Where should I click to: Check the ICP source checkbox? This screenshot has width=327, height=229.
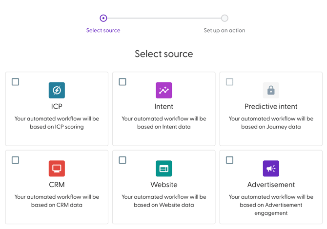point(16,82)
